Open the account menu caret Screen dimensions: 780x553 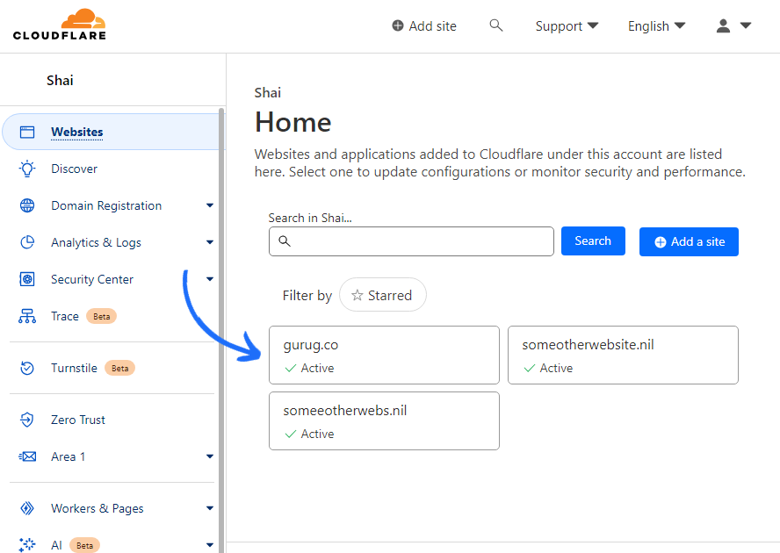(x=745, y=25)
